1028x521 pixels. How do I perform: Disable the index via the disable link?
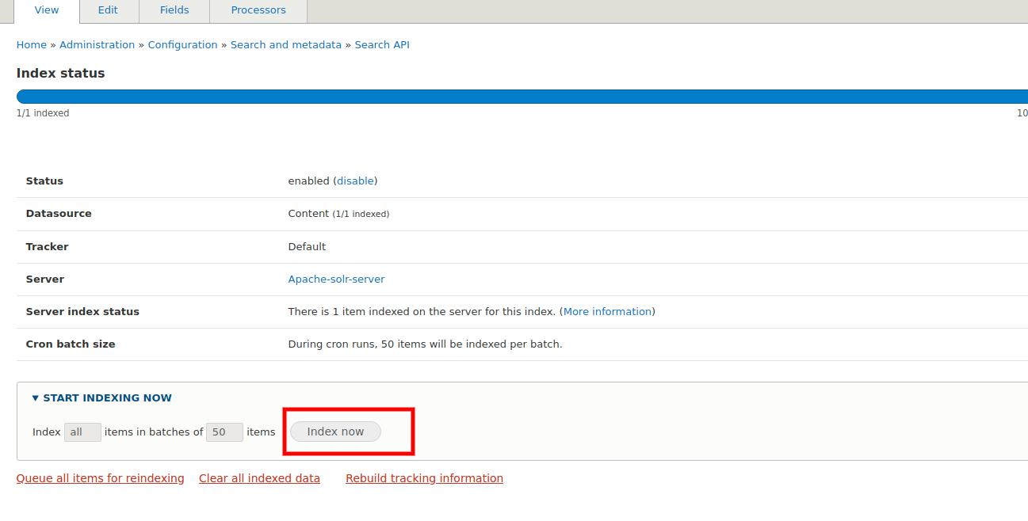pos(354,181)
